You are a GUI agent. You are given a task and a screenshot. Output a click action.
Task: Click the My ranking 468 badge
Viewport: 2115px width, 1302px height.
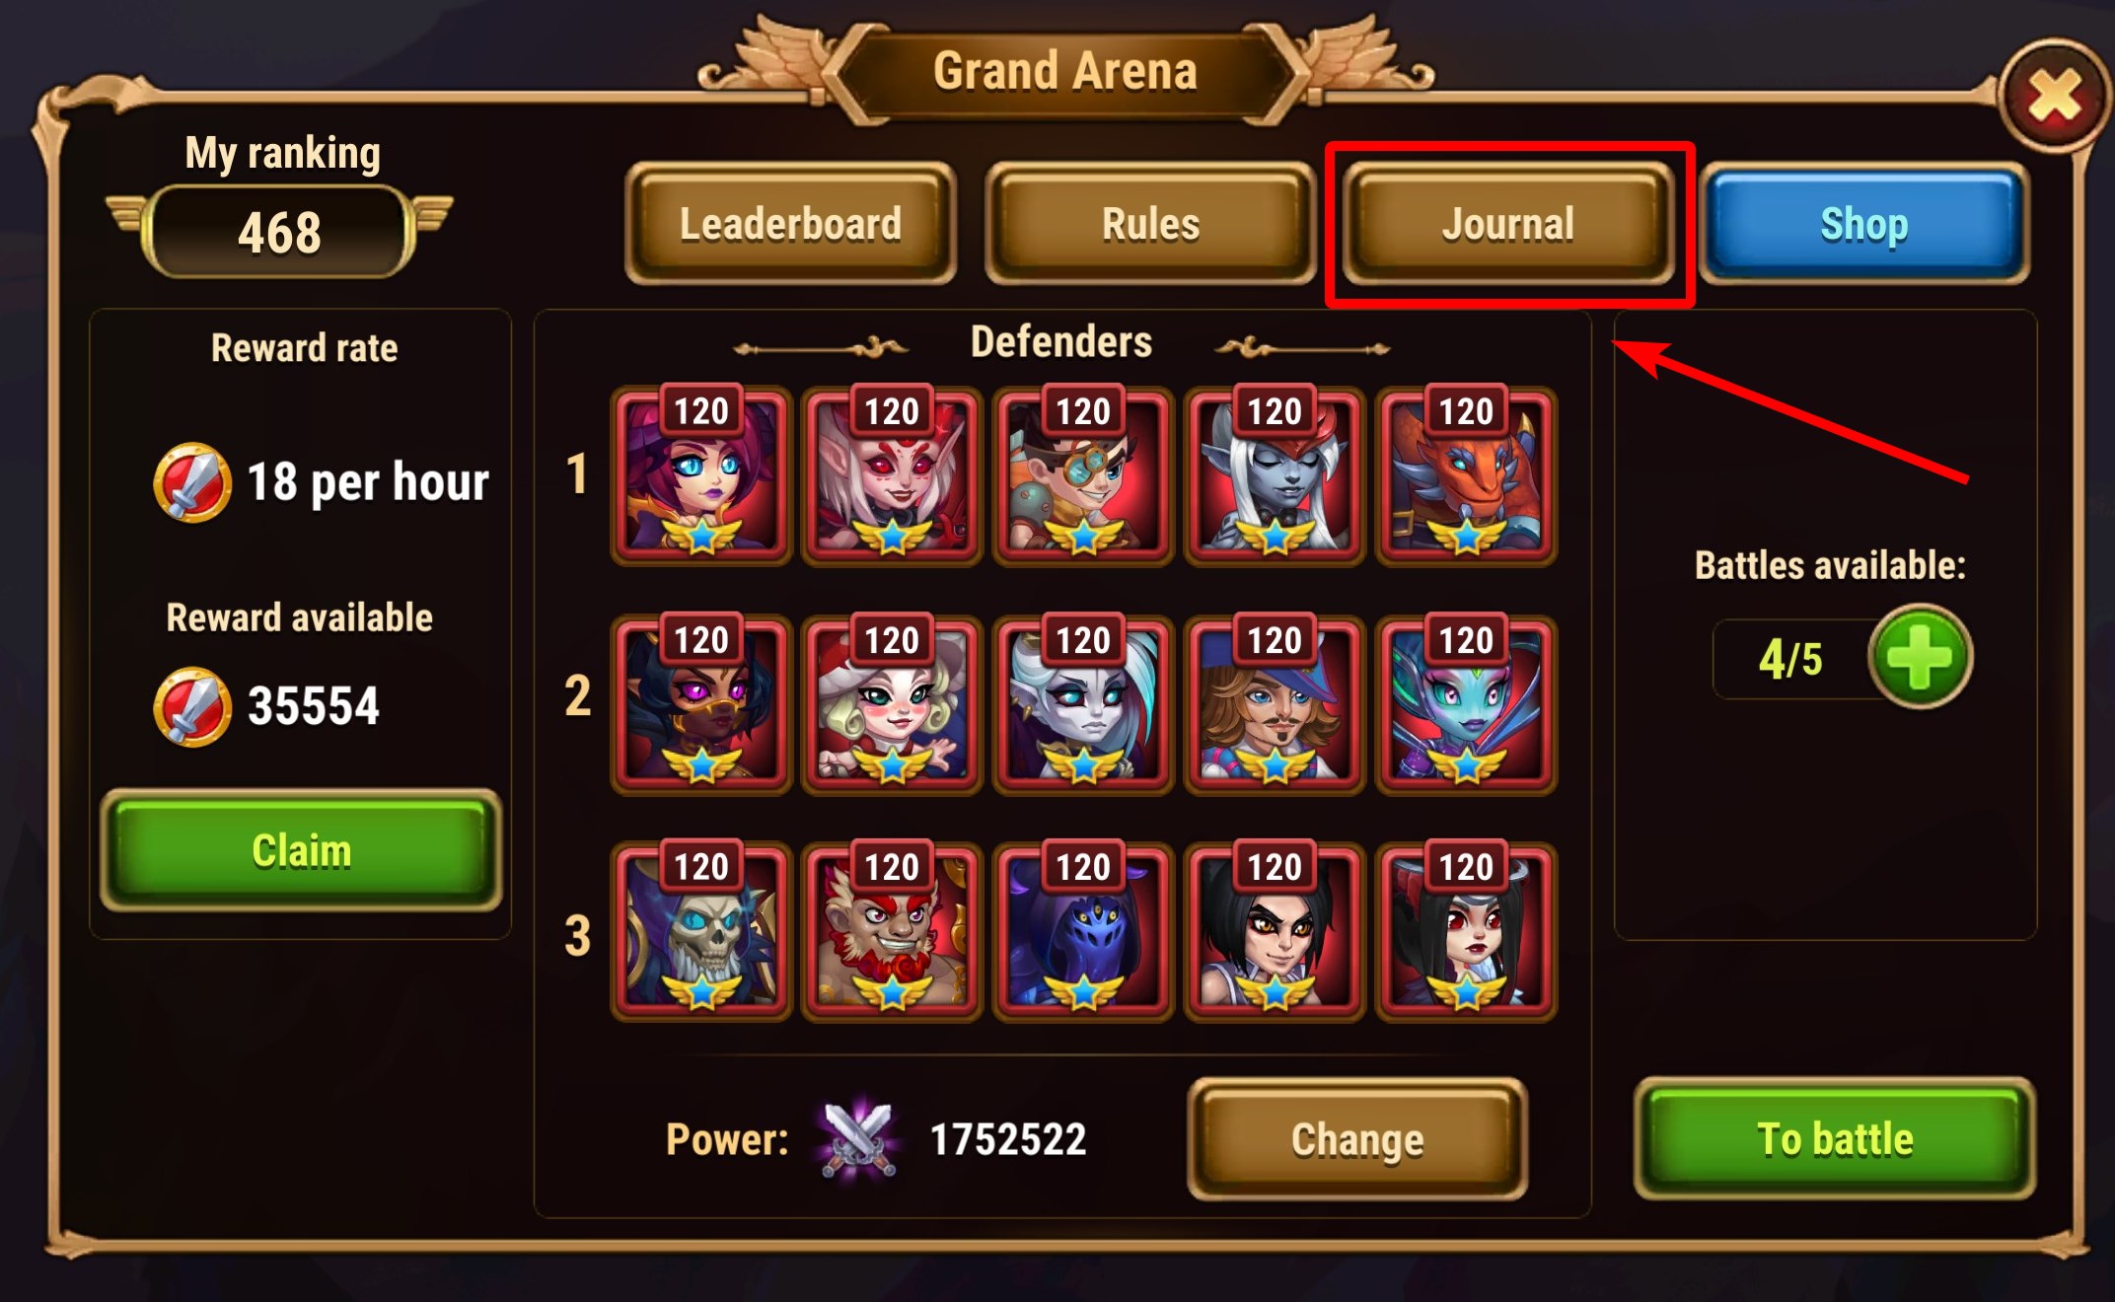(x=279, y=233)
